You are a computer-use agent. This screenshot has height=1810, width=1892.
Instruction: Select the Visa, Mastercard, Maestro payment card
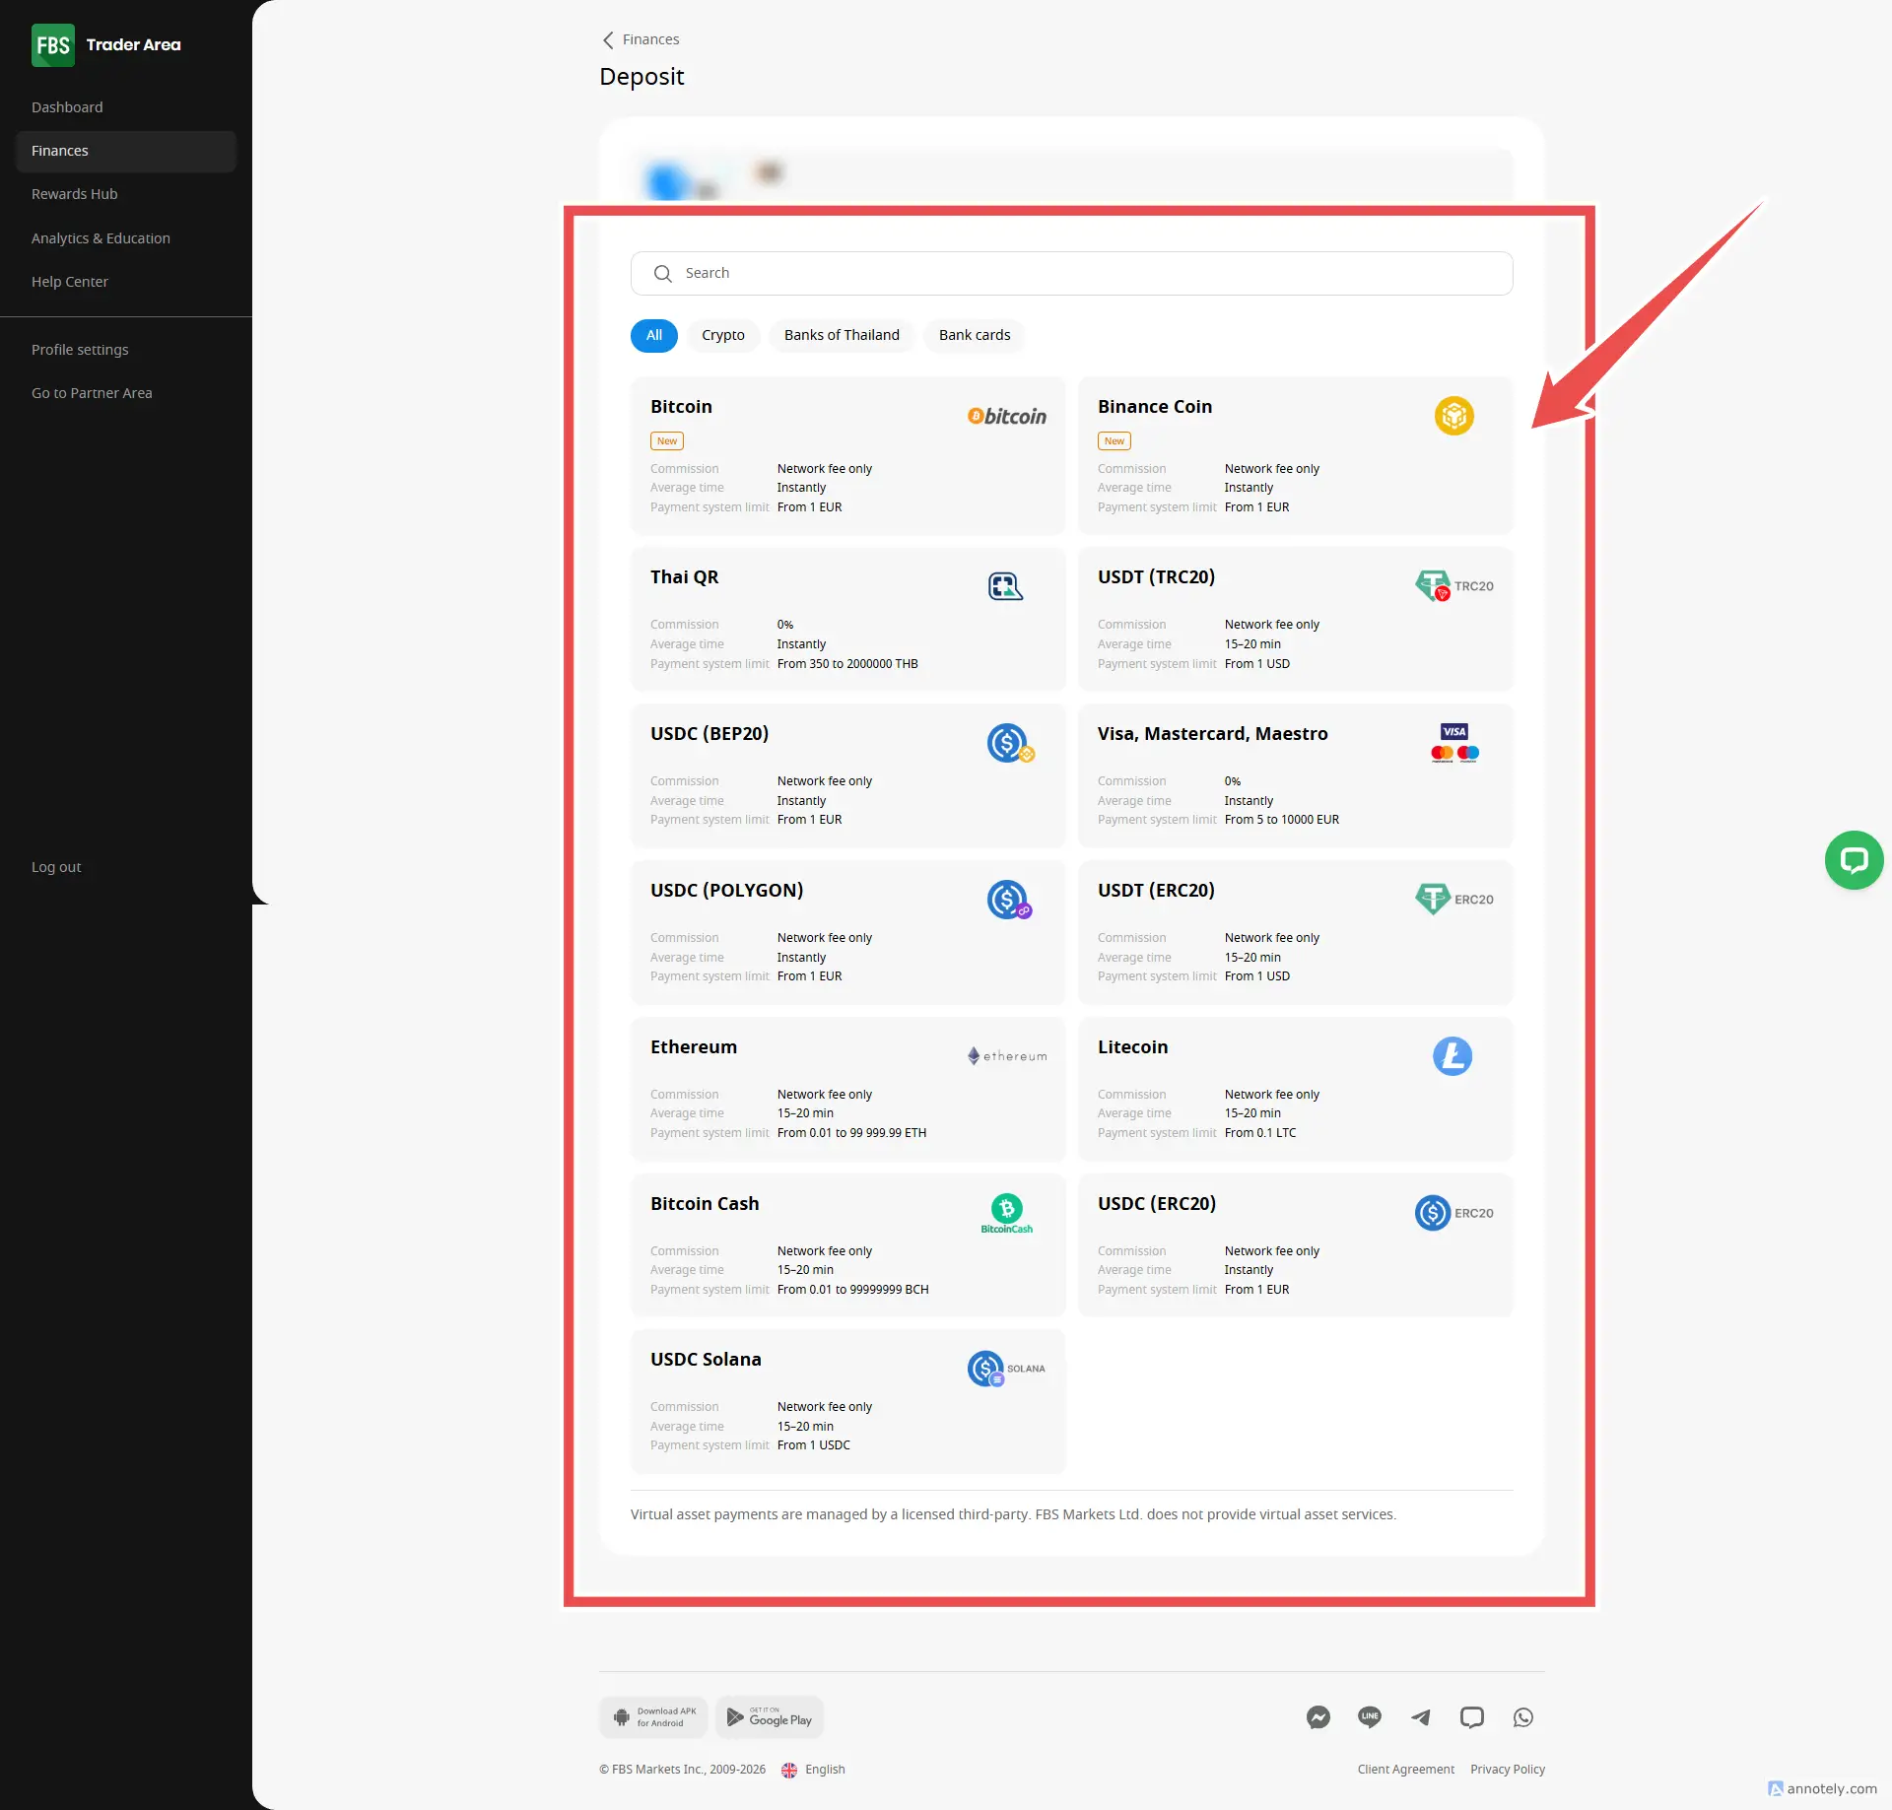[x=1294, y=775]
